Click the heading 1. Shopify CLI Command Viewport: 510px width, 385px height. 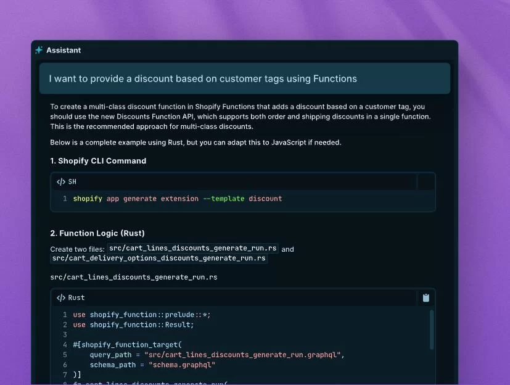(98, 160)
